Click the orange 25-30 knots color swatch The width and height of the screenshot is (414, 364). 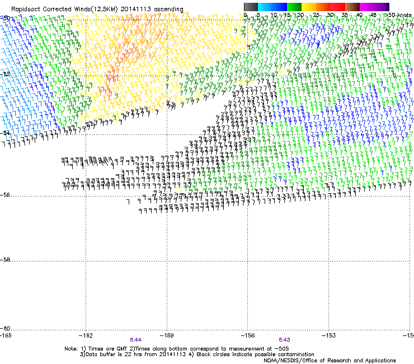pos(323,7)
